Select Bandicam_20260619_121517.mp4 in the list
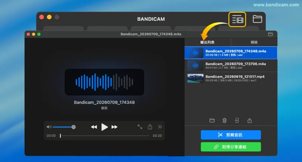The image size is (302, 162). point(231,78)
